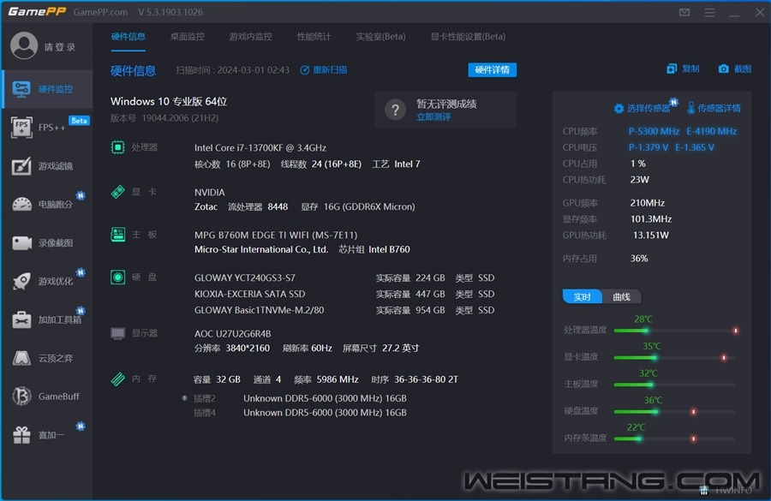Select the 游戏内监控 tab
The width and height of the screenshot is (771, 501).
click(x=250, y=37)
